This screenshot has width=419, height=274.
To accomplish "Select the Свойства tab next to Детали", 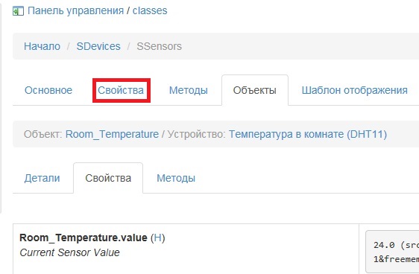I will (108, 178).
